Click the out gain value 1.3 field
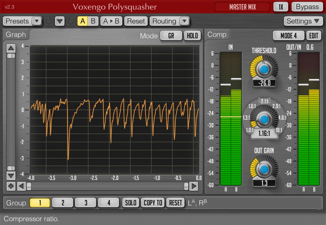 (264, 183)
